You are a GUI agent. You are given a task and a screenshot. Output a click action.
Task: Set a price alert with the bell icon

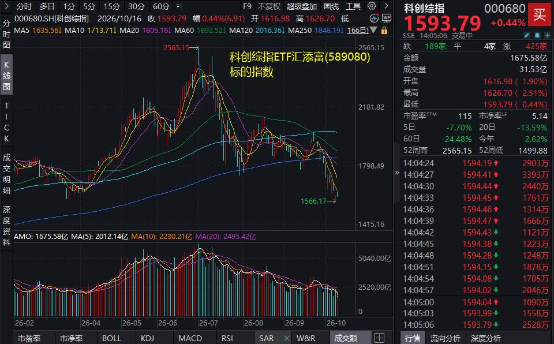pyautogui.click(x=537, y=35)
